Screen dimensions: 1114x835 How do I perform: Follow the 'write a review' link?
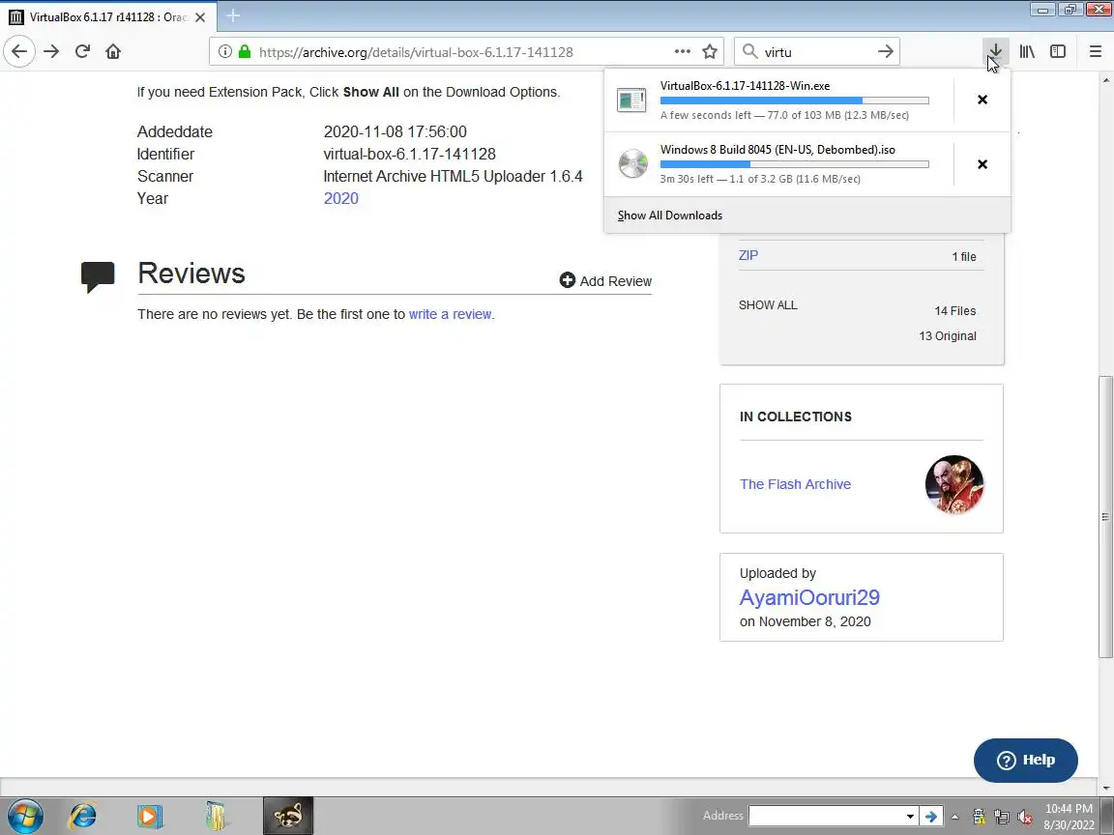tap(451, 314)
